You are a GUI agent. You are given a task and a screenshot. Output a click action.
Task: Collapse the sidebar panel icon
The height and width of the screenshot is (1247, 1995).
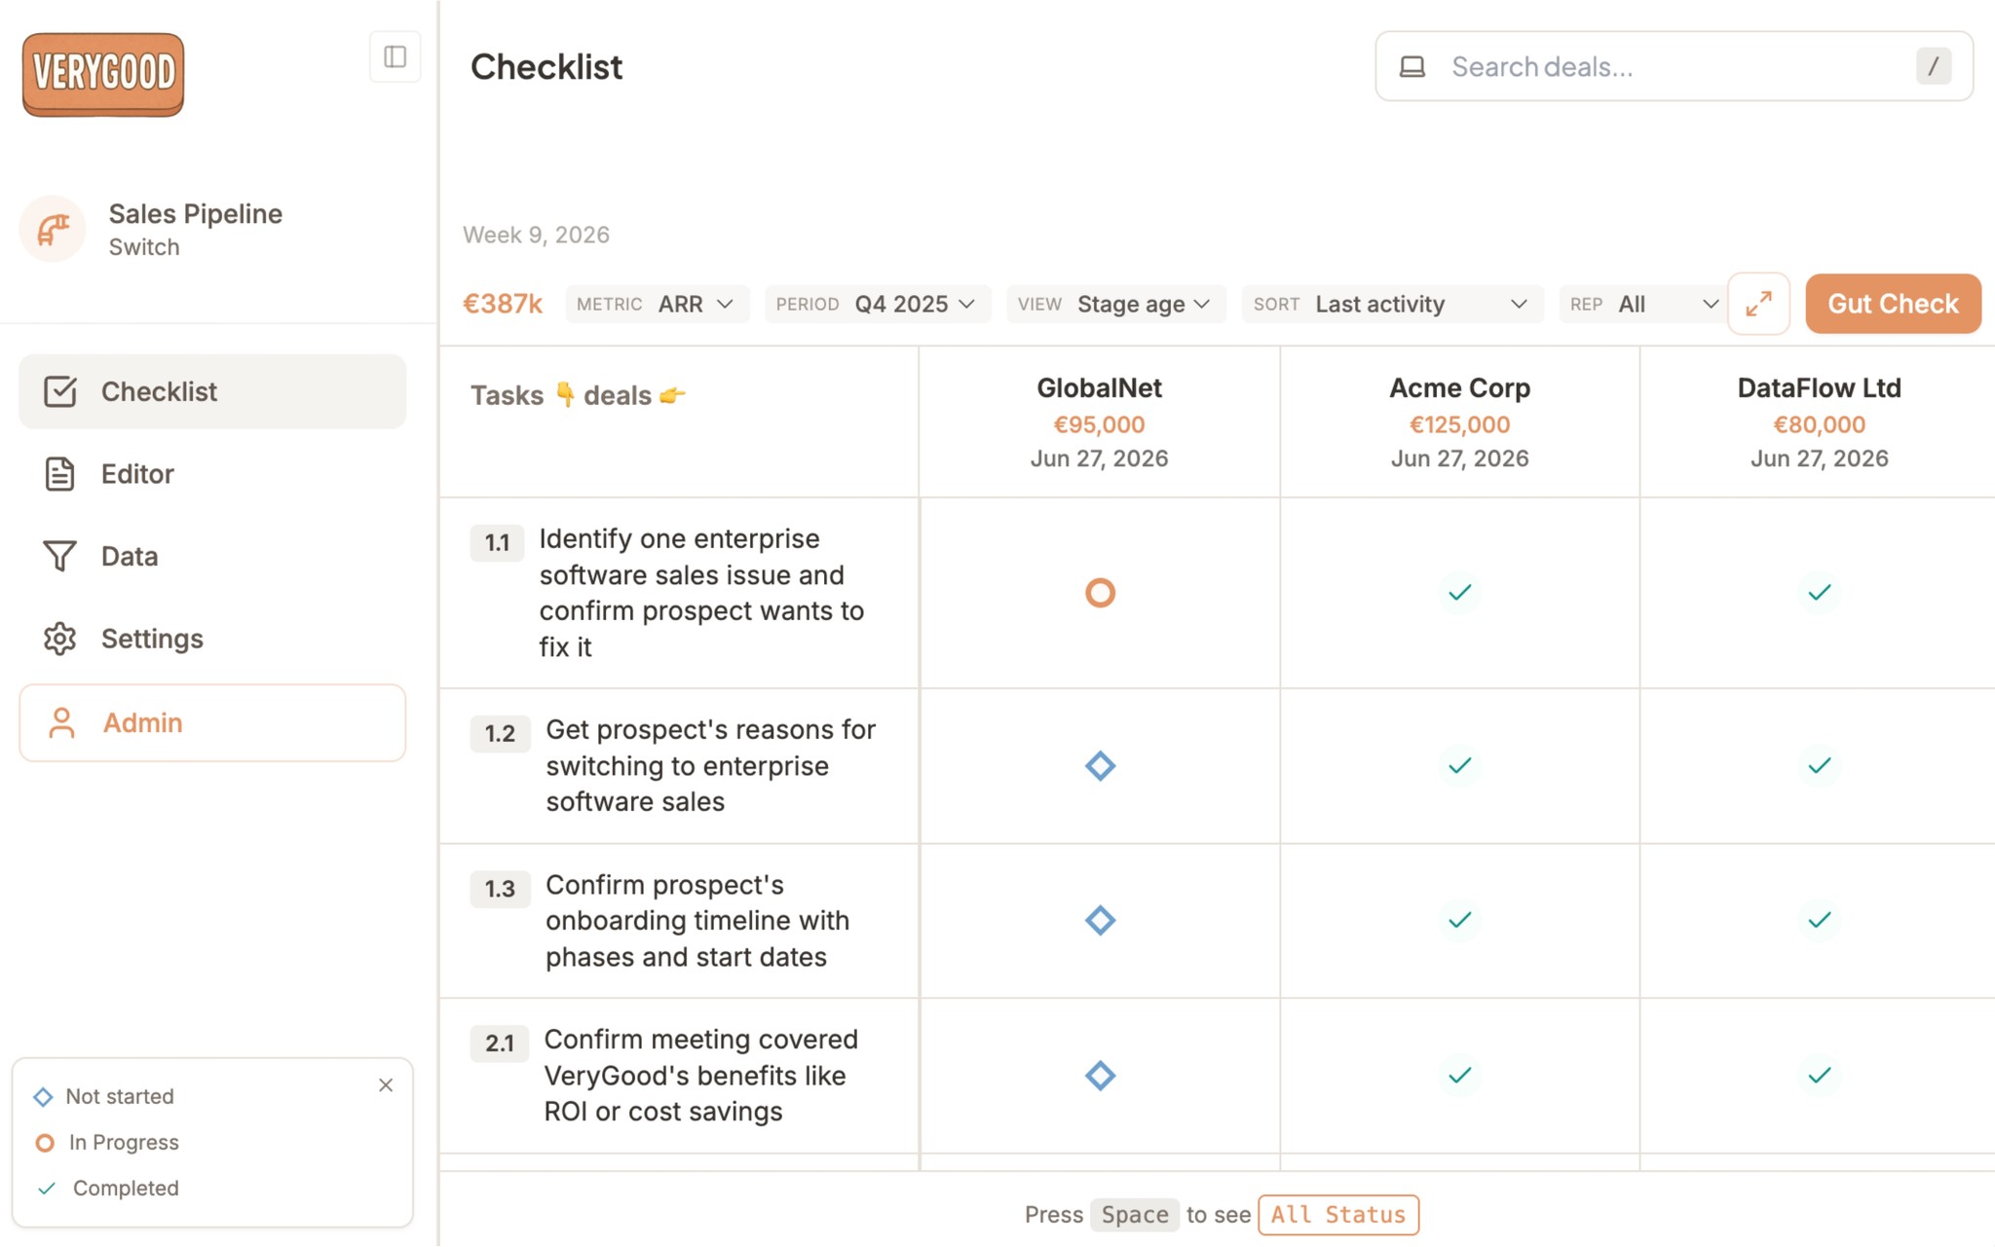click(x=395, y=57)
